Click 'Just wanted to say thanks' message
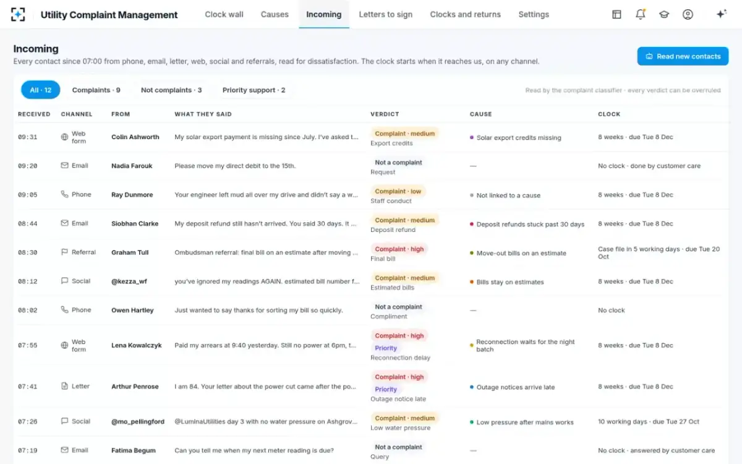 [258, 310]
